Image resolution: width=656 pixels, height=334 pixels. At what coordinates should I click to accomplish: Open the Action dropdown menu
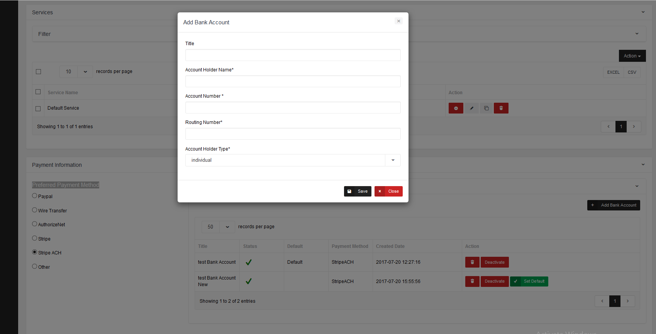tap(632, 56)
